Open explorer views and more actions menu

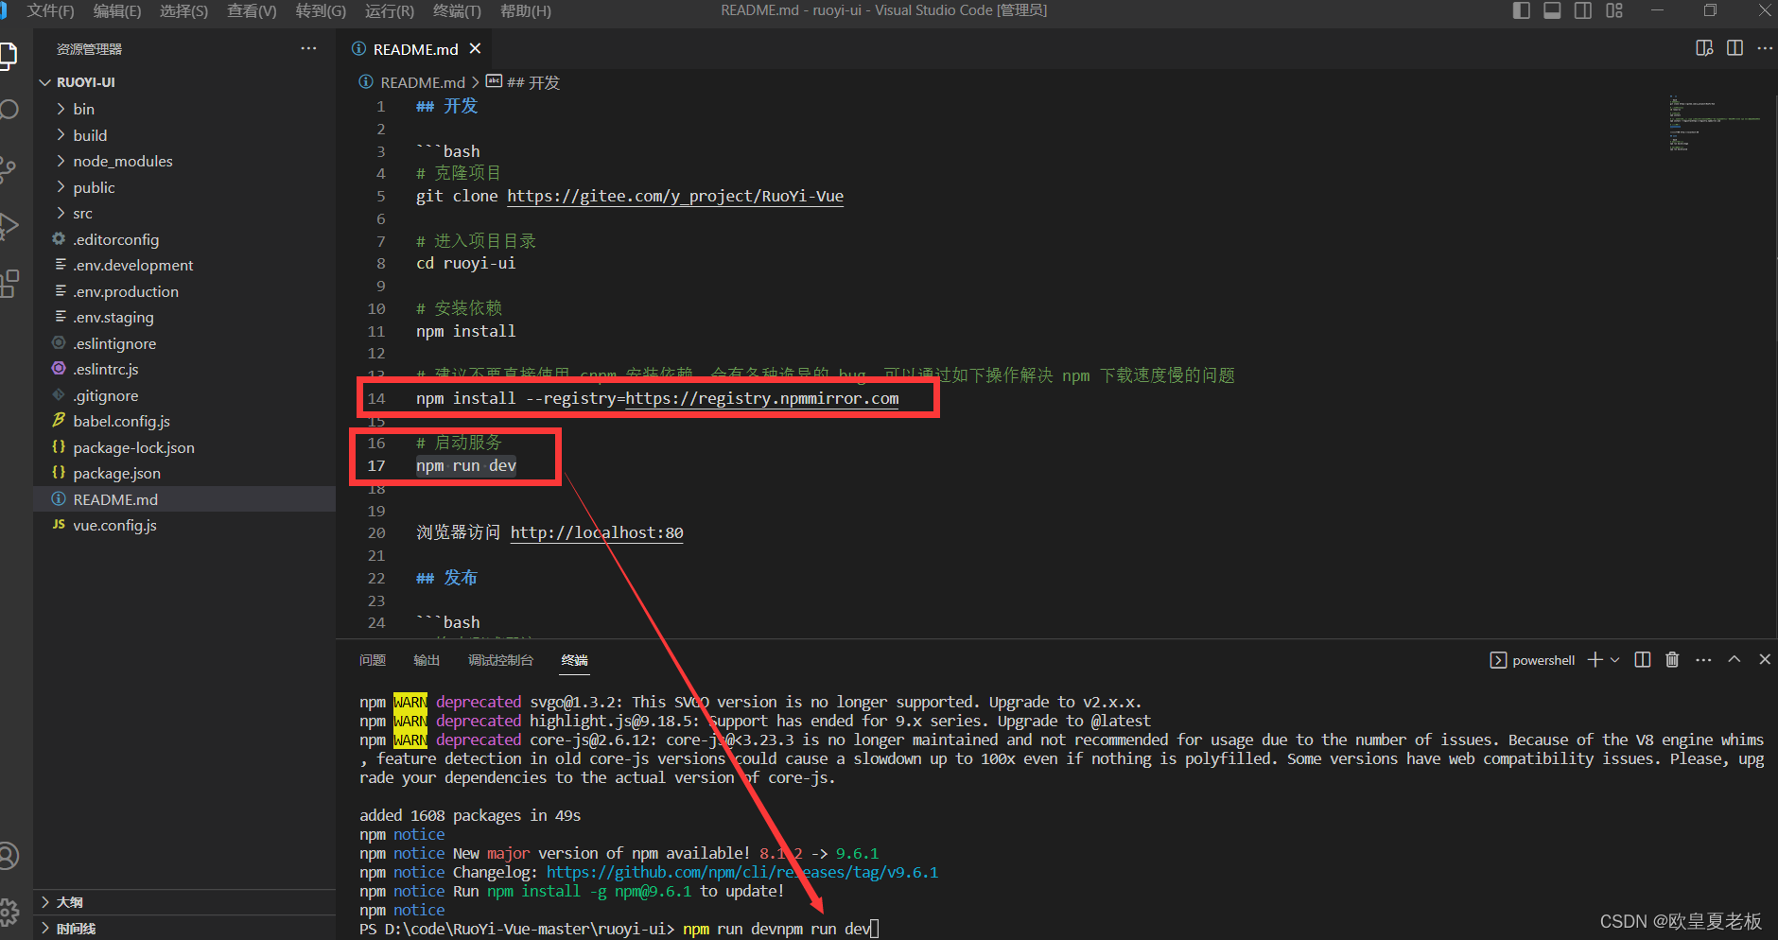click(308, 48)
